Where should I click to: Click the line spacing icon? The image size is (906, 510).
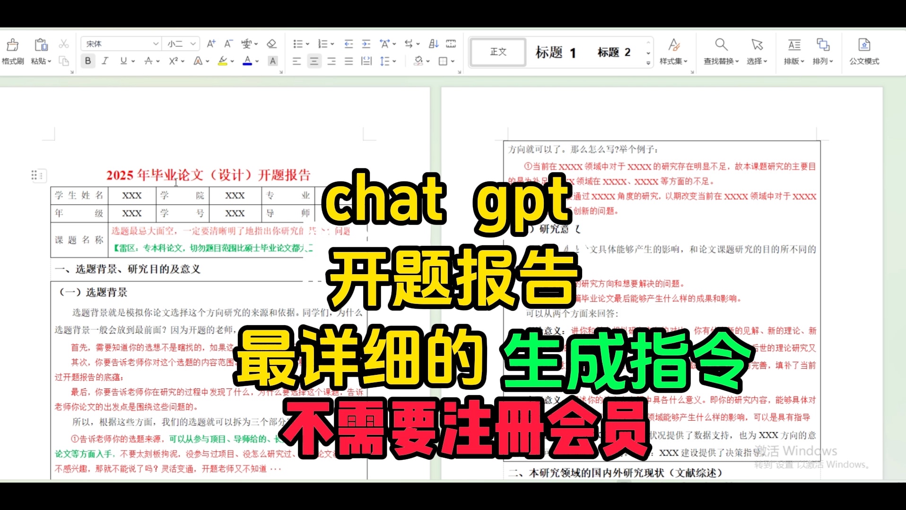[x=385, y=61]
